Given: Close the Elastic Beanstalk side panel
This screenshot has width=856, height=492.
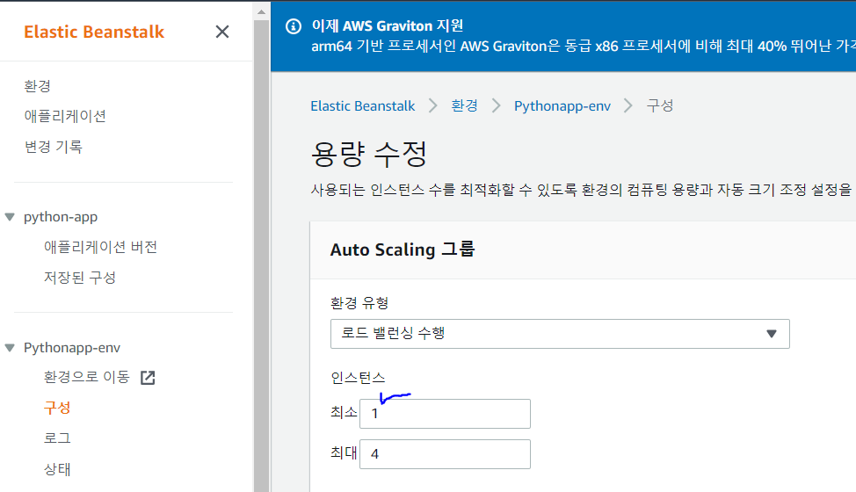Looking at the screenshot, I should pyautogui.click(x=222, y=32).
